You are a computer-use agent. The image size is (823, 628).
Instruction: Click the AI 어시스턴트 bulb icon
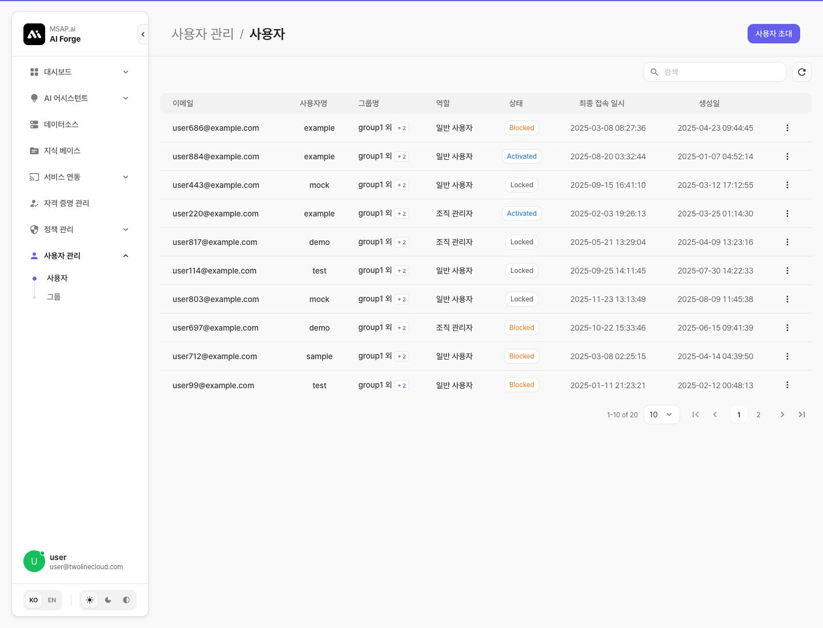click(x=34, y=98)
